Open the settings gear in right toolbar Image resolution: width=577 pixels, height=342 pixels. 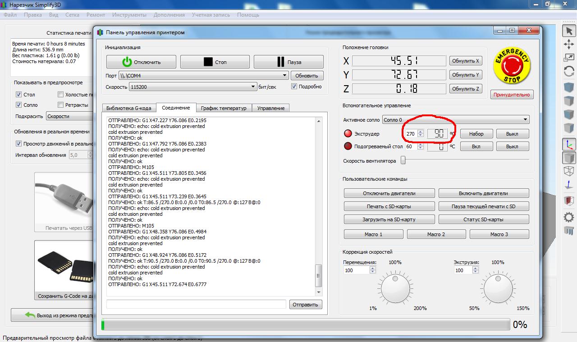tap(569, 217)
